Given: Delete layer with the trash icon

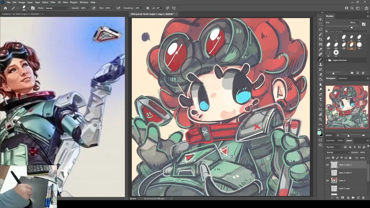Looking at the screenshot, I should coord(363,198).
